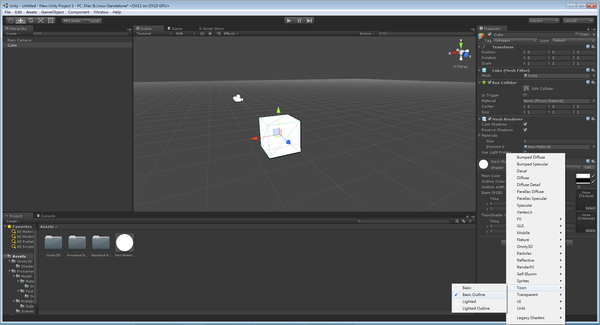Image resolution: width=600 pixels, height=325 pixels.
Task: Open the Component menu
Action: (79, 12)
